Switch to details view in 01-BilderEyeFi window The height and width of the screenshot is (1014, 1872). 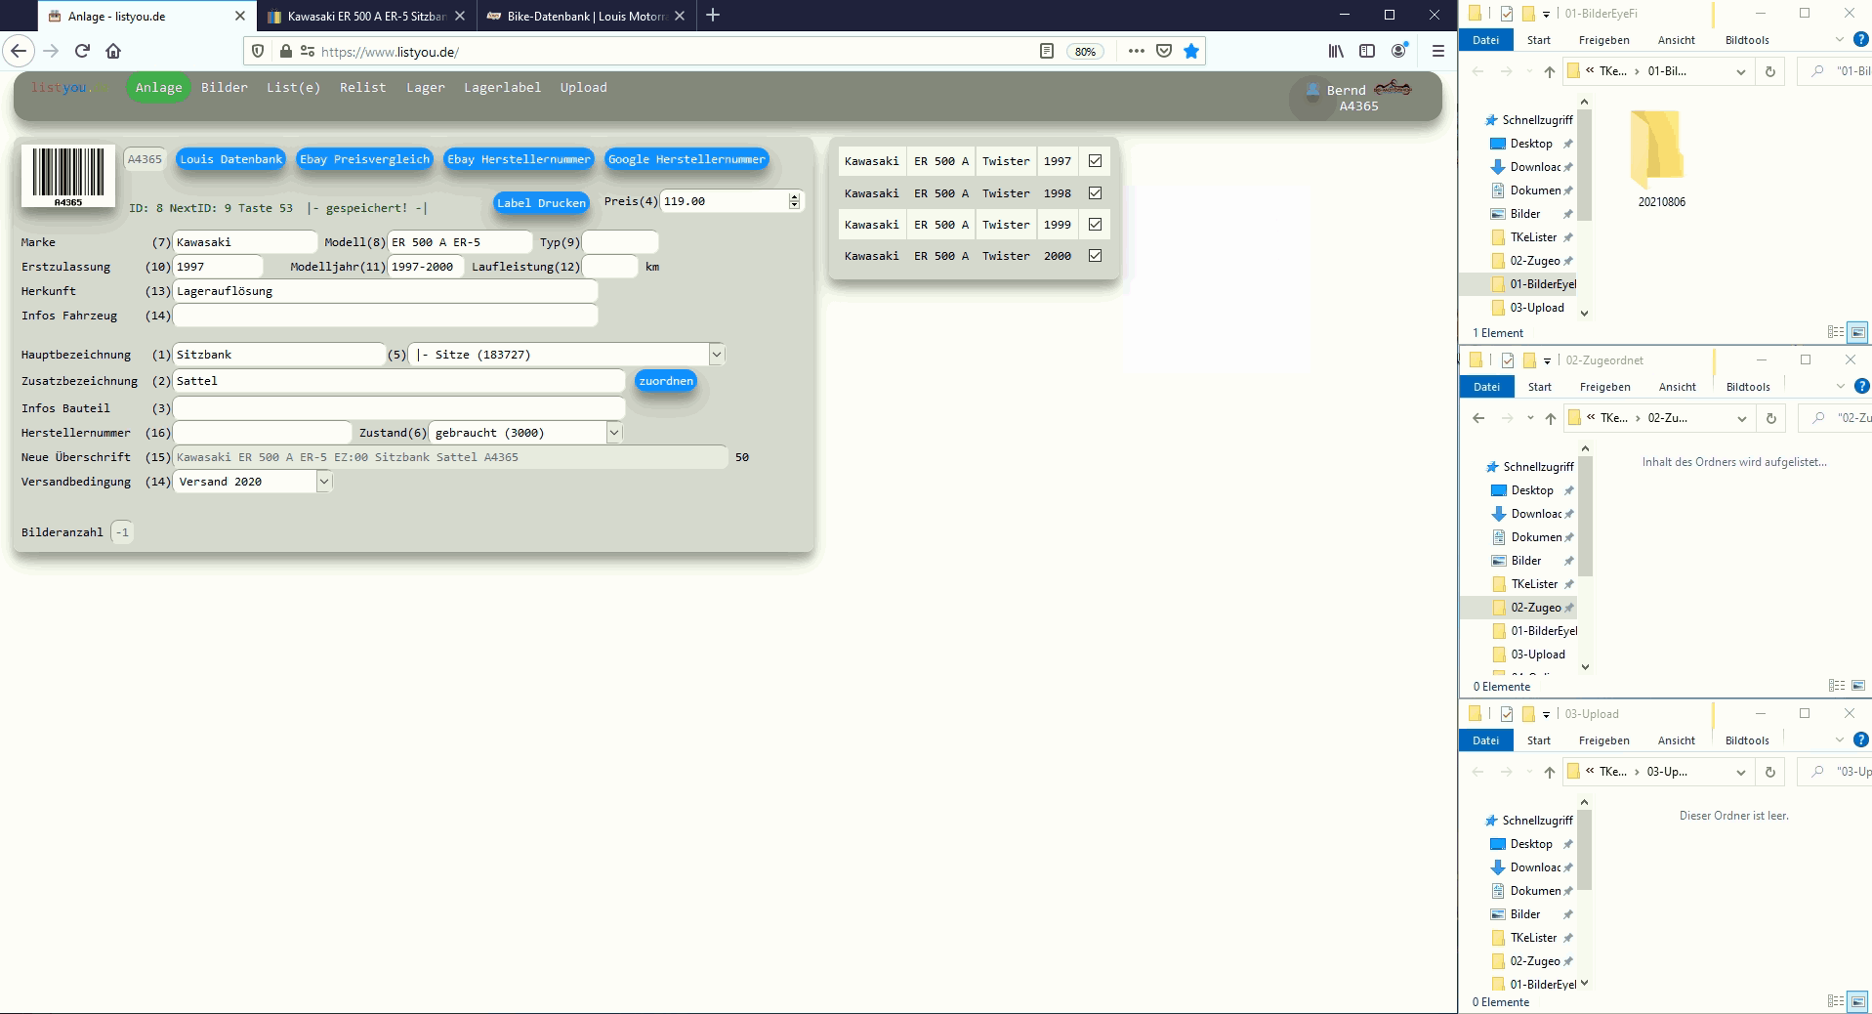pyautogui.click(x=1836, y=332)
